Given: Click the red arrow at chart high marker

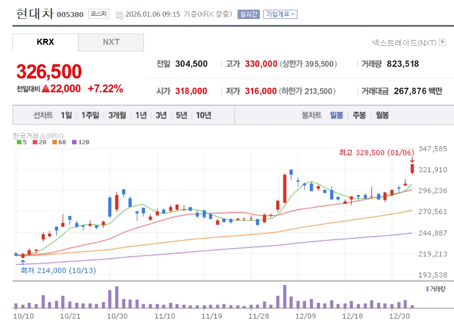Looking at the screenshot, I should click(x=412, y=160).
